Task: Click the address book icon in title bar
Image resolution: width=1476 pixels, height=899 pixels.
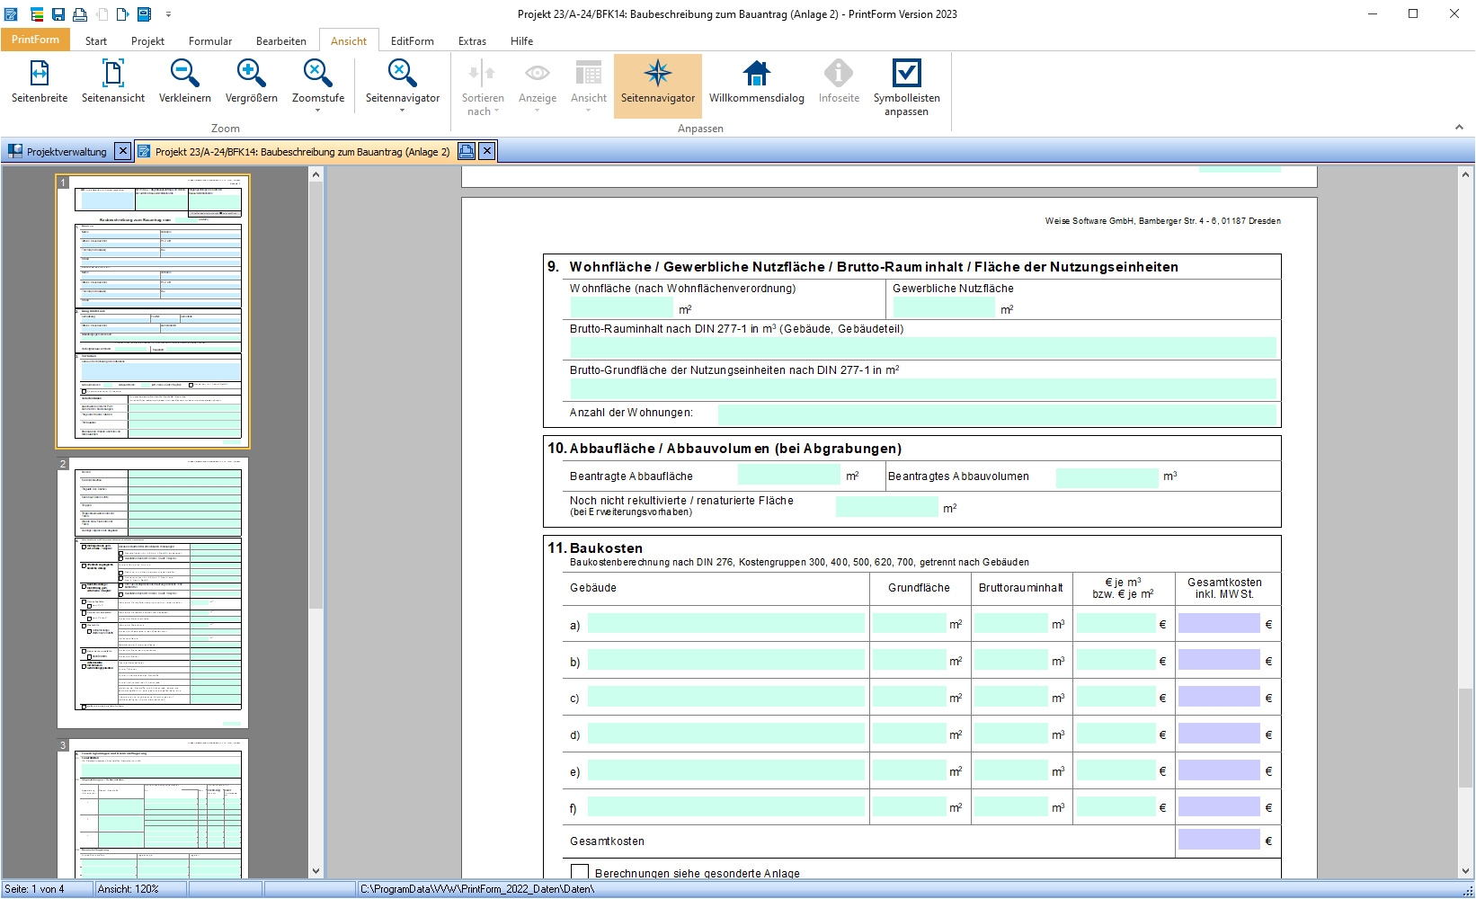Action: (144, 14)
